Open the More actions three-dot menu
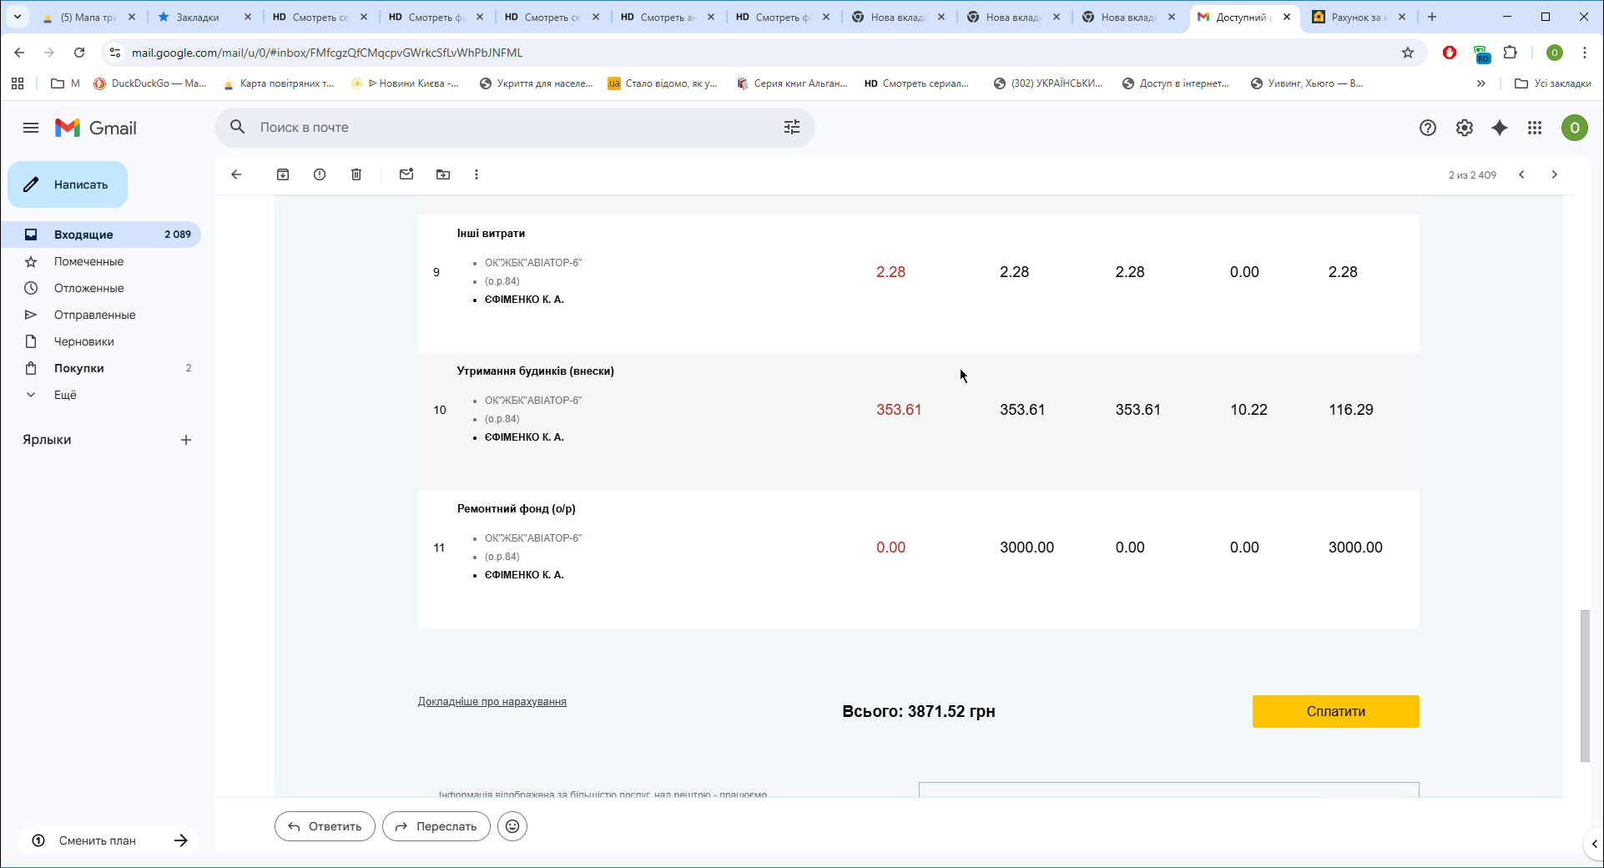The width and height of the screenshot is (1604, 868). 477,174
